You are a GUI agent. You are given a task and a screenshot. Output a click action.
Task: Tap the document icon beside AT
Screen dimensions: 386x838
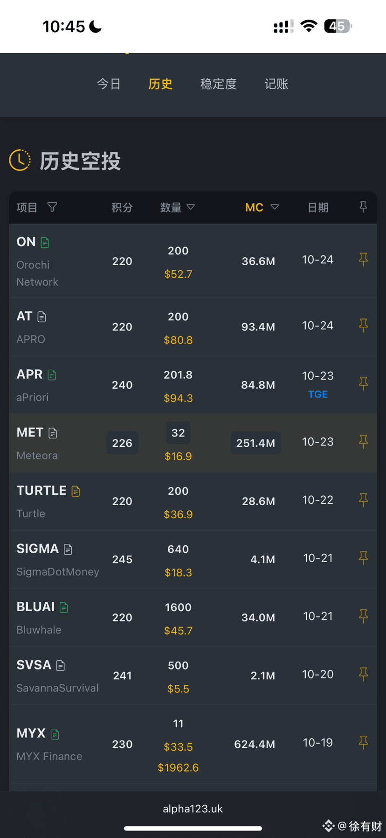(x=42, y=317)
